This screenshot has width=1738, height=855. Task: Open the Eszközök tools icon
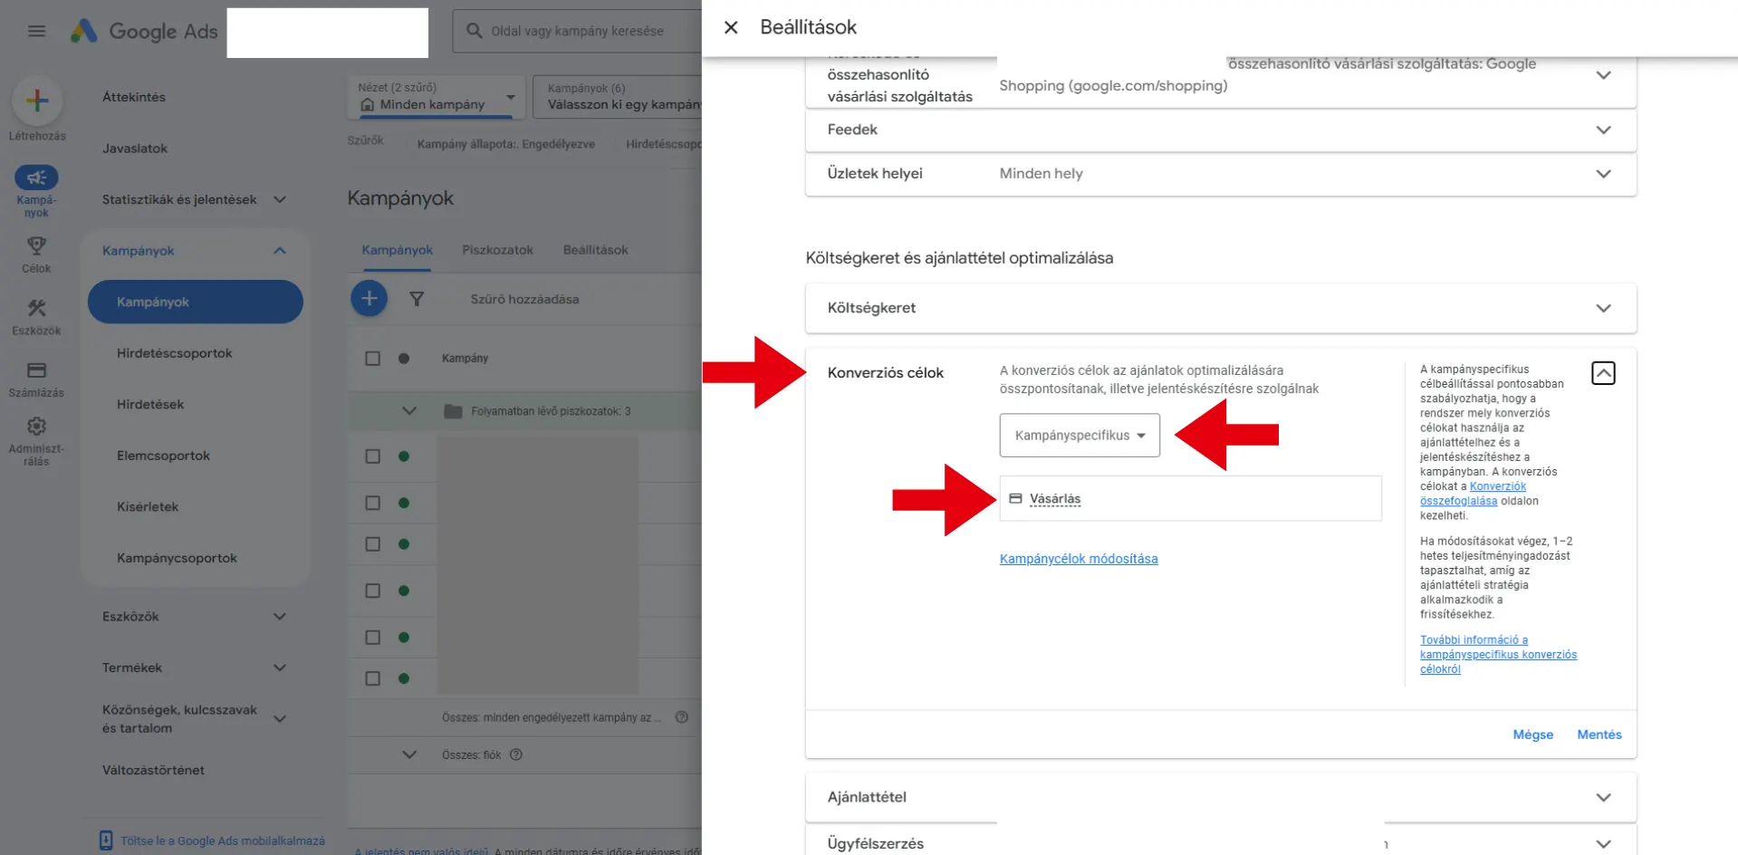[36, 309]
